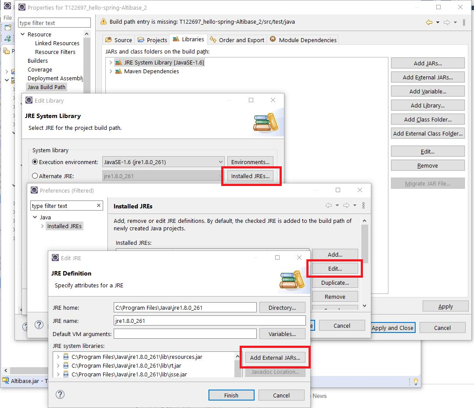Viewport: 474px width, 408px height.
Task: Click the Add External JARs button in Edit JRE
Action: tap(275, 358)
